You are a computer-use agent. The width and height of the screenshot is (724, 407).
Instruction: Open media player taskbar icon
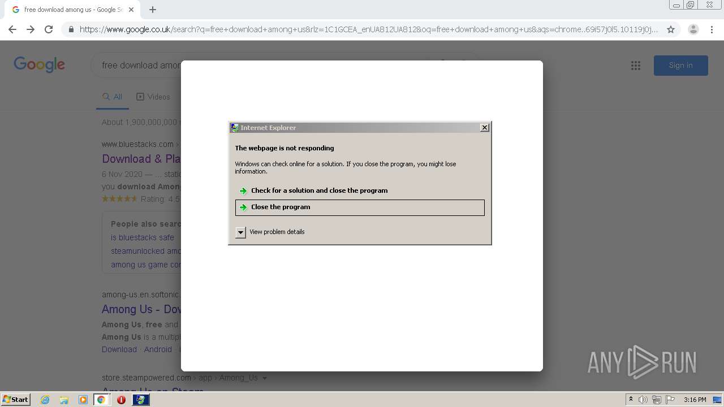tap(83, 400)
